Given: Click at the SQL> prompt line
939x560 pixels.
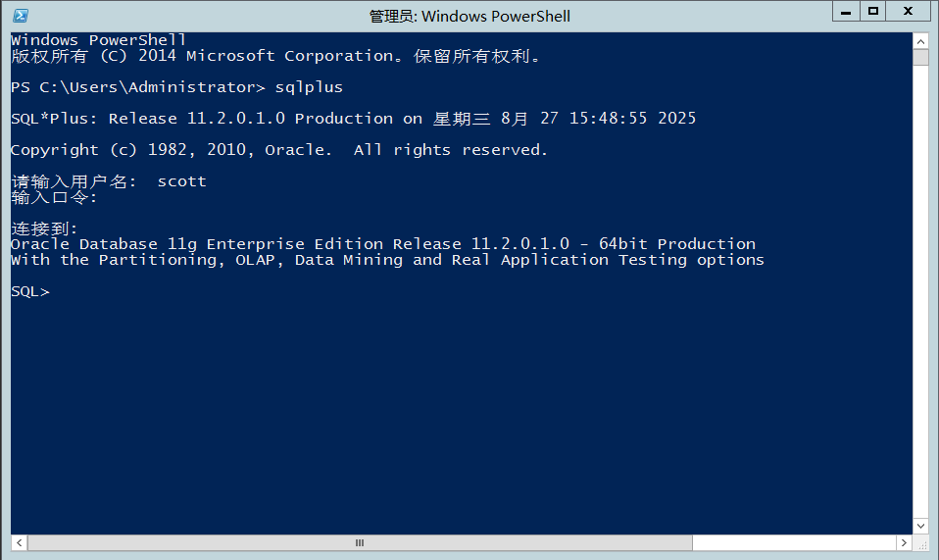Looking at the screenshot, I should (x=30, y=291).
